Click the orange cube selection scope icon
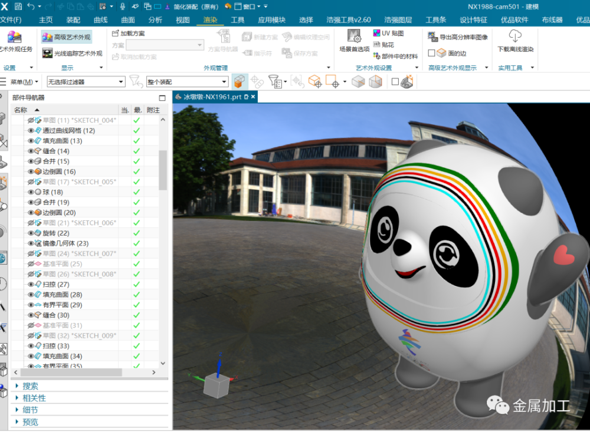Screen dimensions: 590x432 click(x=240, y=81)
